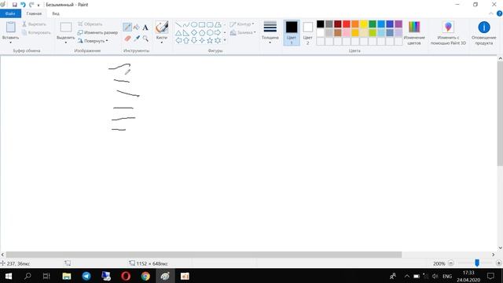Screen dimensions: 503x283
Task: Choose the Right triangle shape
Action: click(x=186, y=33)
